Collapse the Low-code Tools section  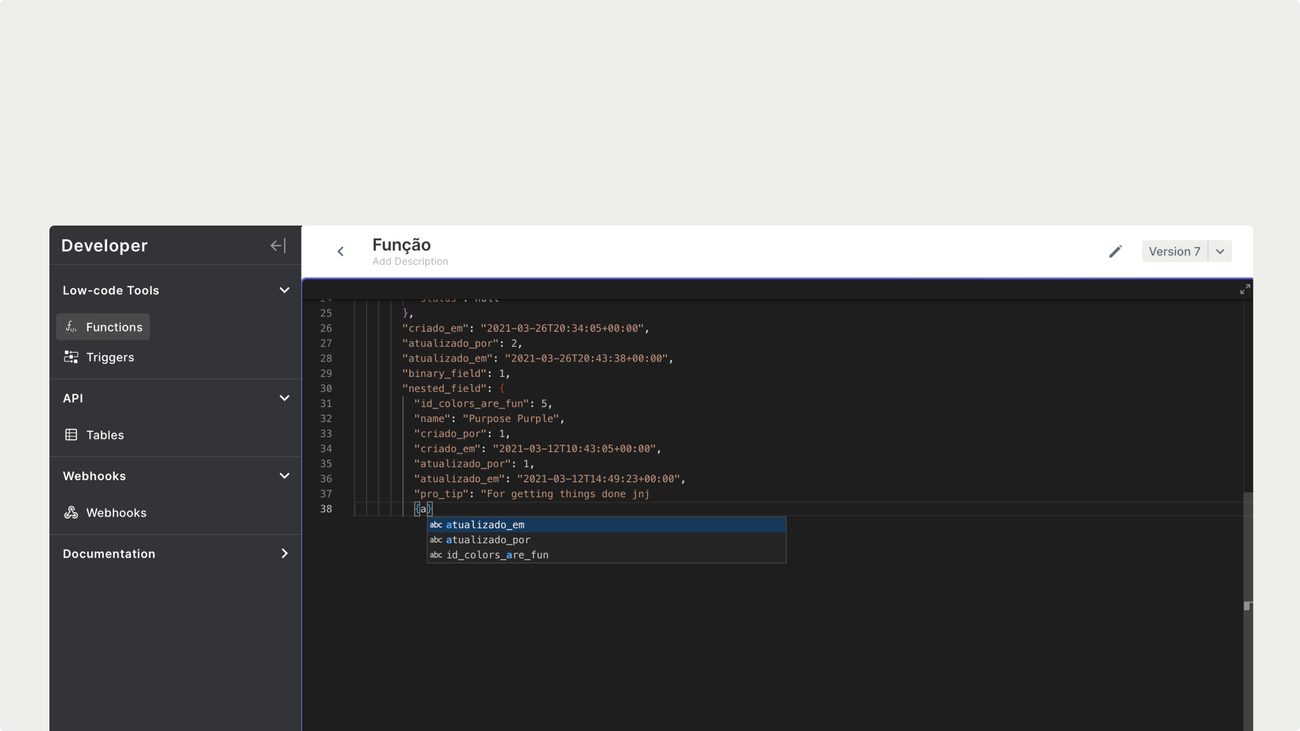(x=284, y=290)
